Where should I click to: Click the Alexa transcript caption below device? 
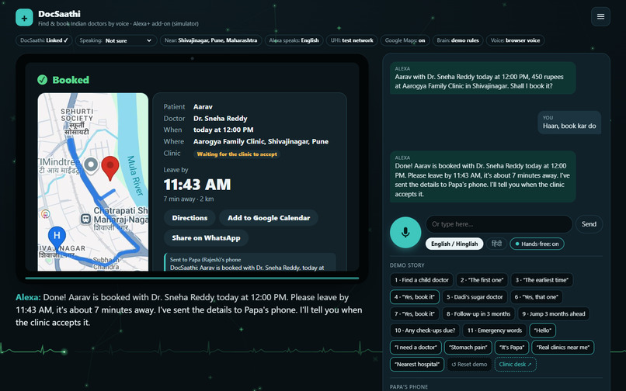[x=189, y=310]
